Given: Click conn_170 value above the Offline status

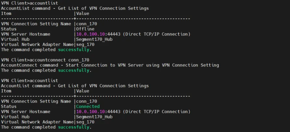Looking at the screenshot, I should pos(86,24).
